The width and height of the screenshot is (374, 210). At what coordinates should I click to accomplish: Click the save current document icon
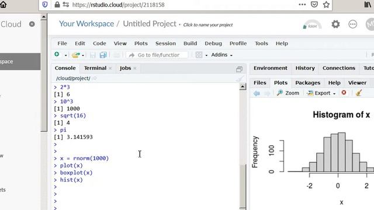click(x=92, y=55)
